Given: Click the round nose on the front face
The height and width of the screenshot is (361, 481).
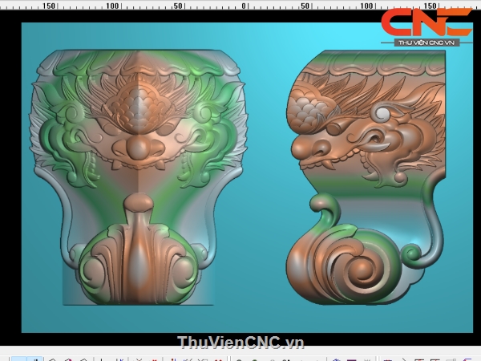Looking at the screenshot, I should pos(138,148).
